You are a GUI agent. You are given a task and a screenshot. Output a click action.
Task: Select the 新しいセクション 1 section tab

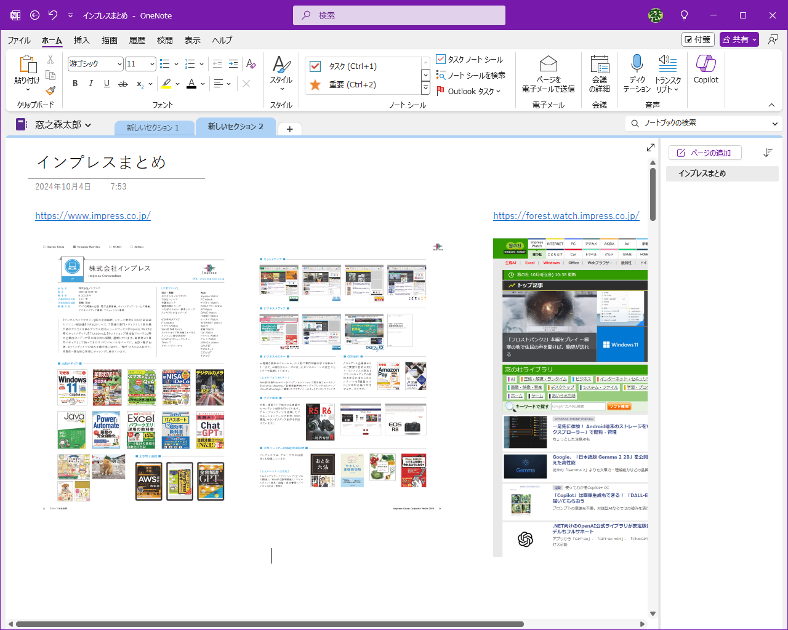click(x=153, y=127)
